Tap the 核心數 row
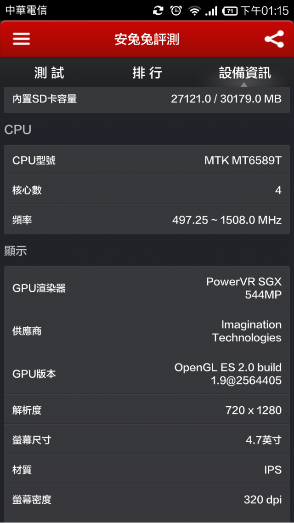294x523 pixels. 147,189
